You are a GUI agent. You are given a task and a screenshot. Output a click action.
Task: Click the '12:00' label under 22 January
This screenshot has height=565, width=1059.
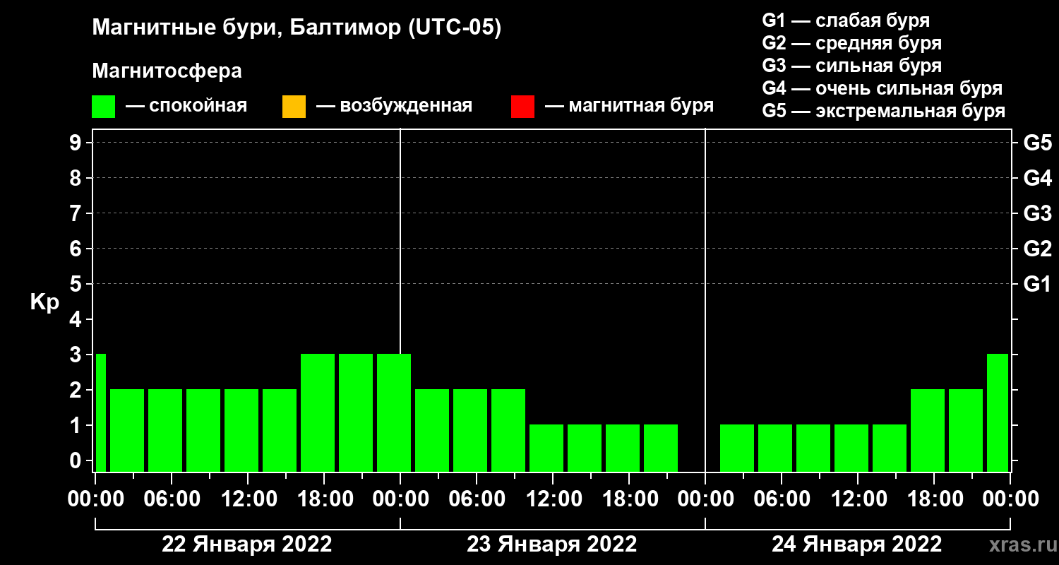248,499
